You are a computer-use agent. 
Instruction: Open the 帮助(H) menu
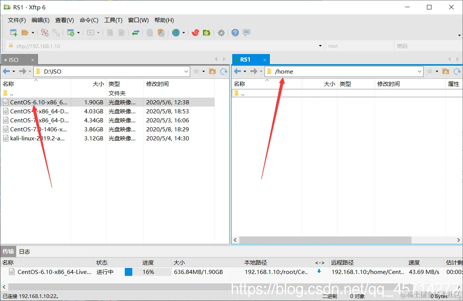(x=164, y=20)
